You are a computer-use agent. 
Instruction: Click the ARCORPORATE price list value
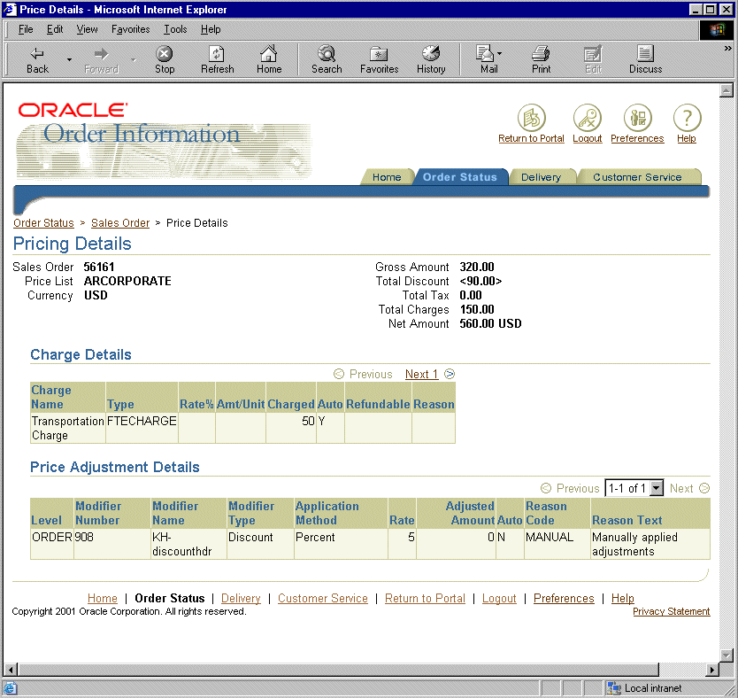(127, 281)
